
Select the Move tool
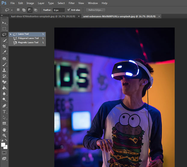[4, 23]
